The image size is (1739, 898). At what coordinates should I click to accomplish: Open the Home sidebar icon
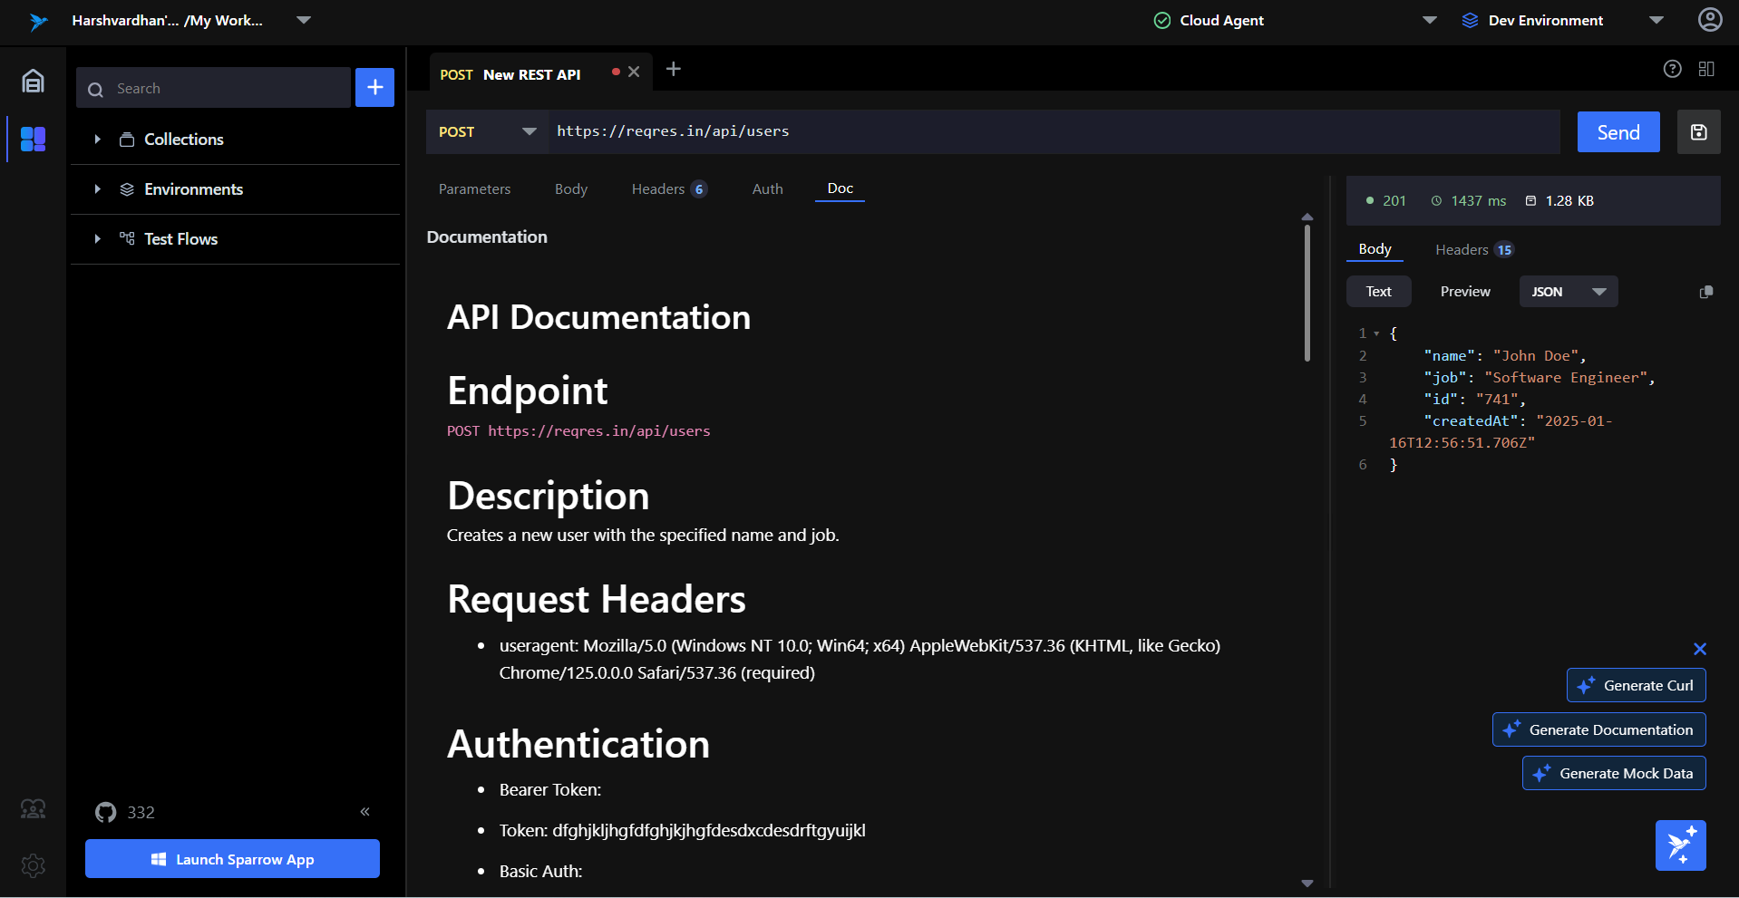tap(33, 82)
